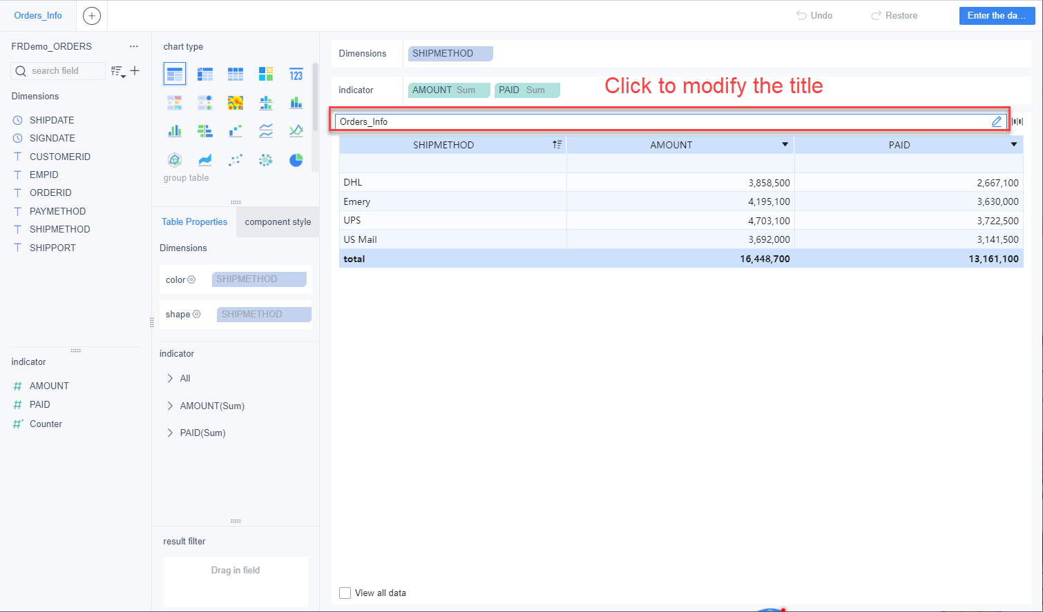
Task: Click the pencil edit title icon
Action: tap(997, 121)
